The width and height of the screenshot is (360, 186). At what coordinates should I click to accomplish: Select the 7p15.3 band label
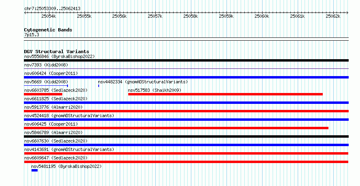coord(32,35)
